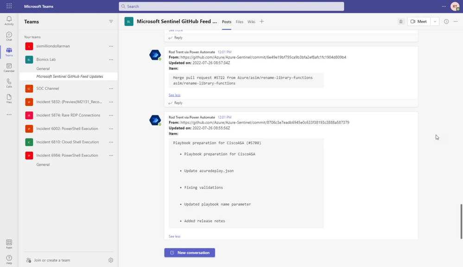Open more options for Incident 6984 team
The image size is (463, 267).
pyautogui.click(x=111, y=155)
